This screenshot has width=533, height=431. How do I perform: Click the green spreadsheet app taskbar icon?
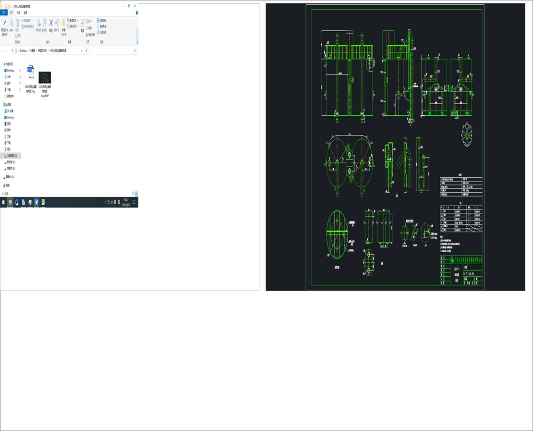(x=43, y=202)
